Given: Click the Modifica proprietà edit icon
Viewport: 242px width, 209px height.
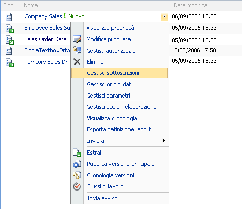Looking at the screenshot, I should coord(77,39).
